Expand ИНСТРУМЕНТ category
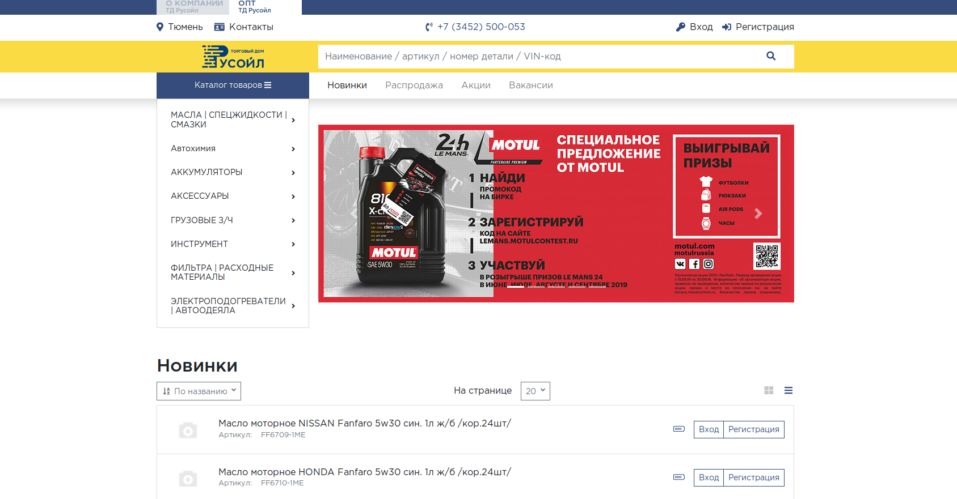 233,244
